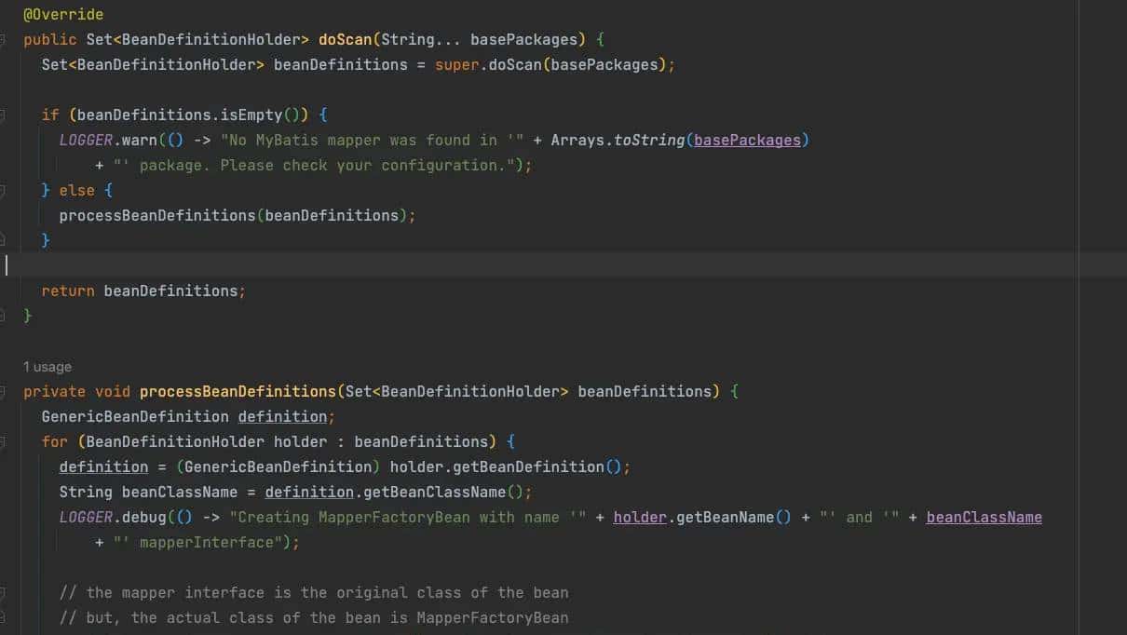The height and width of the screenshot is (635, 1127).
Task: Open the '1 usage' inlay hint
Action: 48,367
